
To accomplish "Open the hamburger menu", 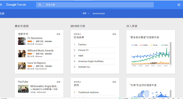I will pos(1,5).
